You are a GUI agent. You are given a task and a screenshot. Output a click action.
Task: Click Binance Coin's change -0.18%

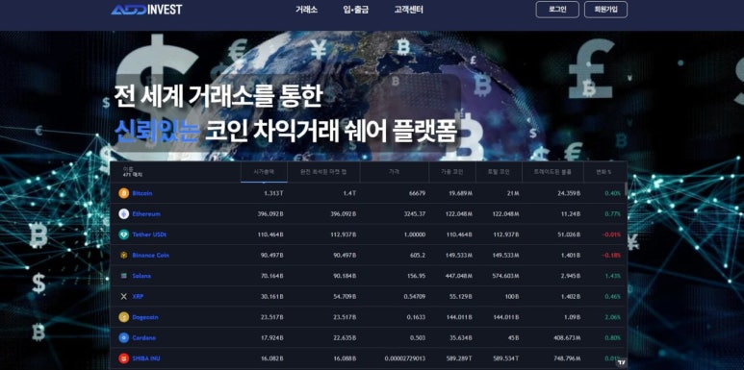click(611, 256)
